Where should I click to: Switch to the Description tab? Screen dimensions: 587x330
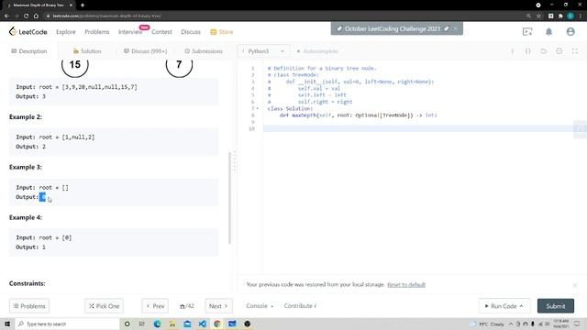29,51
